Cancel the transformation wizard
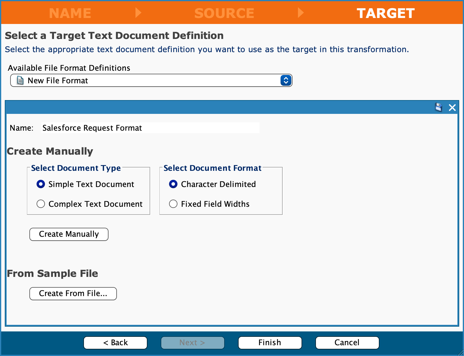This screenshot has width=464, height=356. pos(347,343)
